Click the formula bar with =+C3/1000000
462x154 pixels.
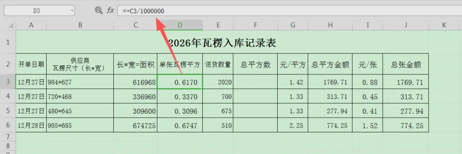point(290,11)
